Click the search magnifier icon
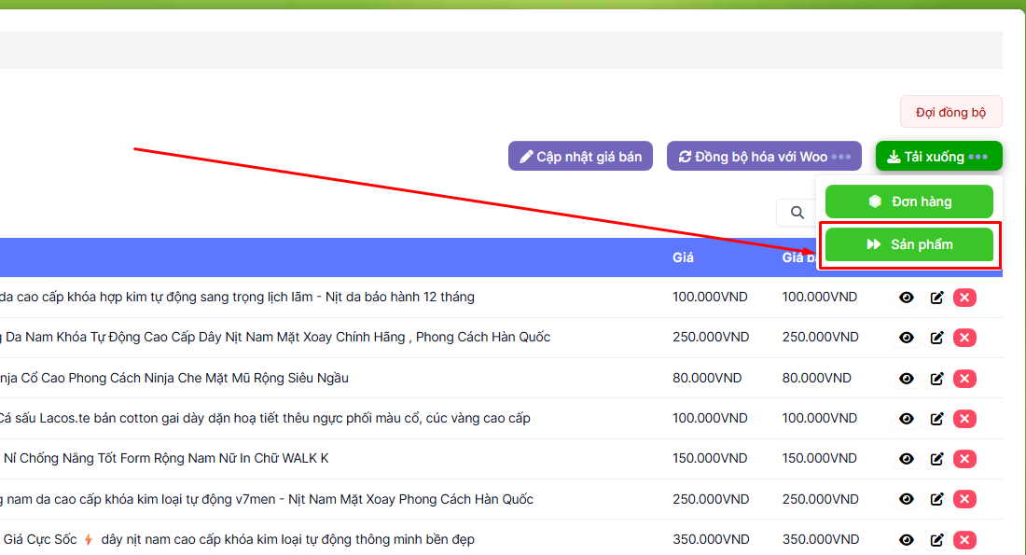The image size is (1026, 555). (797, 213)
